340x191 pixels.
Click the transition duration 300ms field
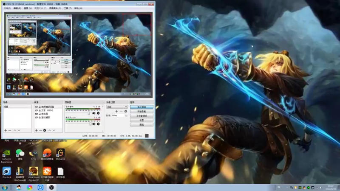pos(118,115)
